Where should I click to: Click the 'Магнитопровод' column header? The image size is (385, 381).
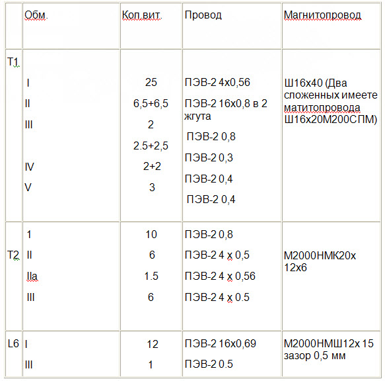[x=322, y=15]
